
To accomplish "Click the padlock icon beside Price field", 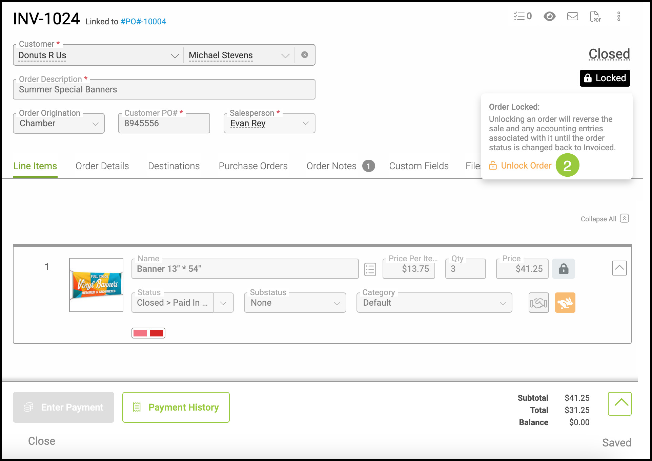I will (563, 269).
